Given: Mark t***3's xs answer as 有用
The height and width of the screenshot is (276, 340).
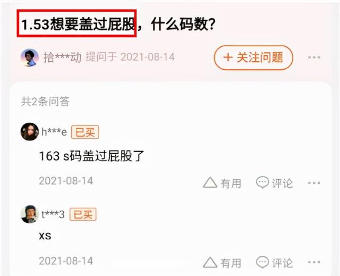Looking at the screenshot, I should point(222,263).
